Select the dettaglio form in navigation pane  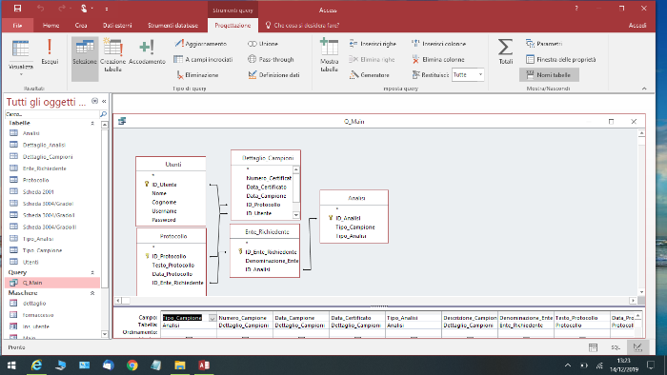coord(34,304)
